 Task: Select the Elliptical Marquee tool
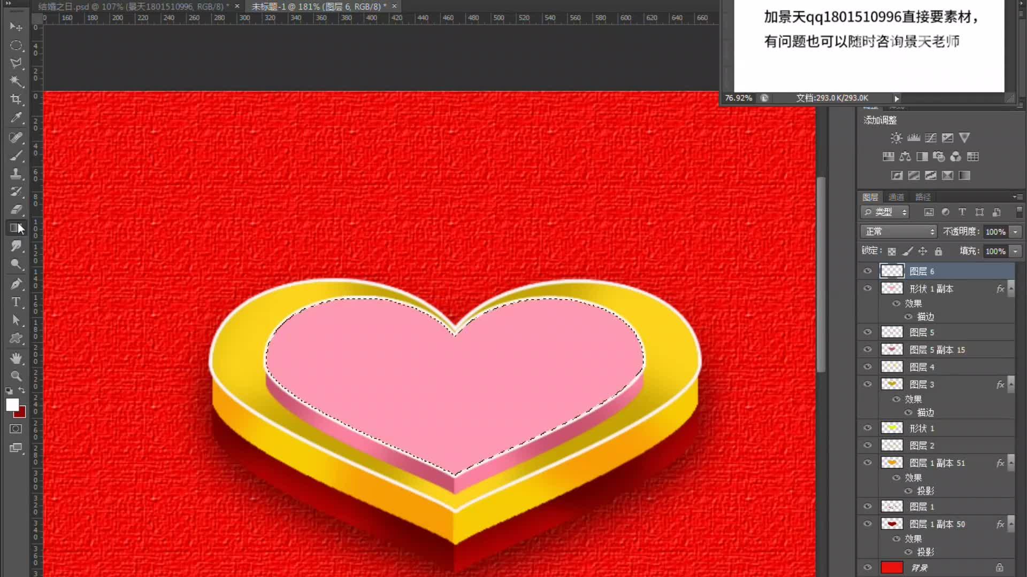(16, 45)
